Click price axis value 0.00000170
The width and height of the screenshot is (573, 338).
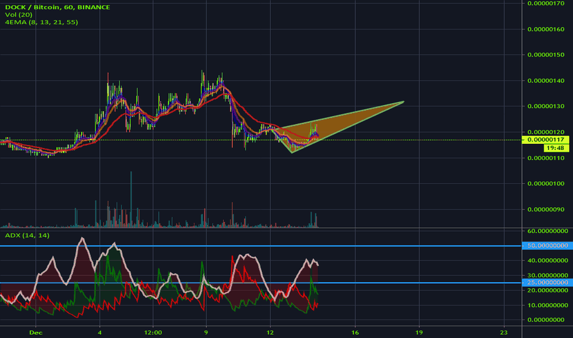pos(546,3)
